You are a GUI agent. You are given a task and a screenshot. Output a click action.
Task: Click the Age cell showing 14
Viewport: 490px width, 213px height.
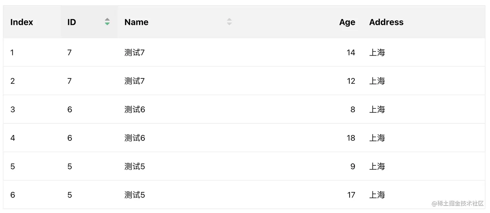(x=351, y=52)
